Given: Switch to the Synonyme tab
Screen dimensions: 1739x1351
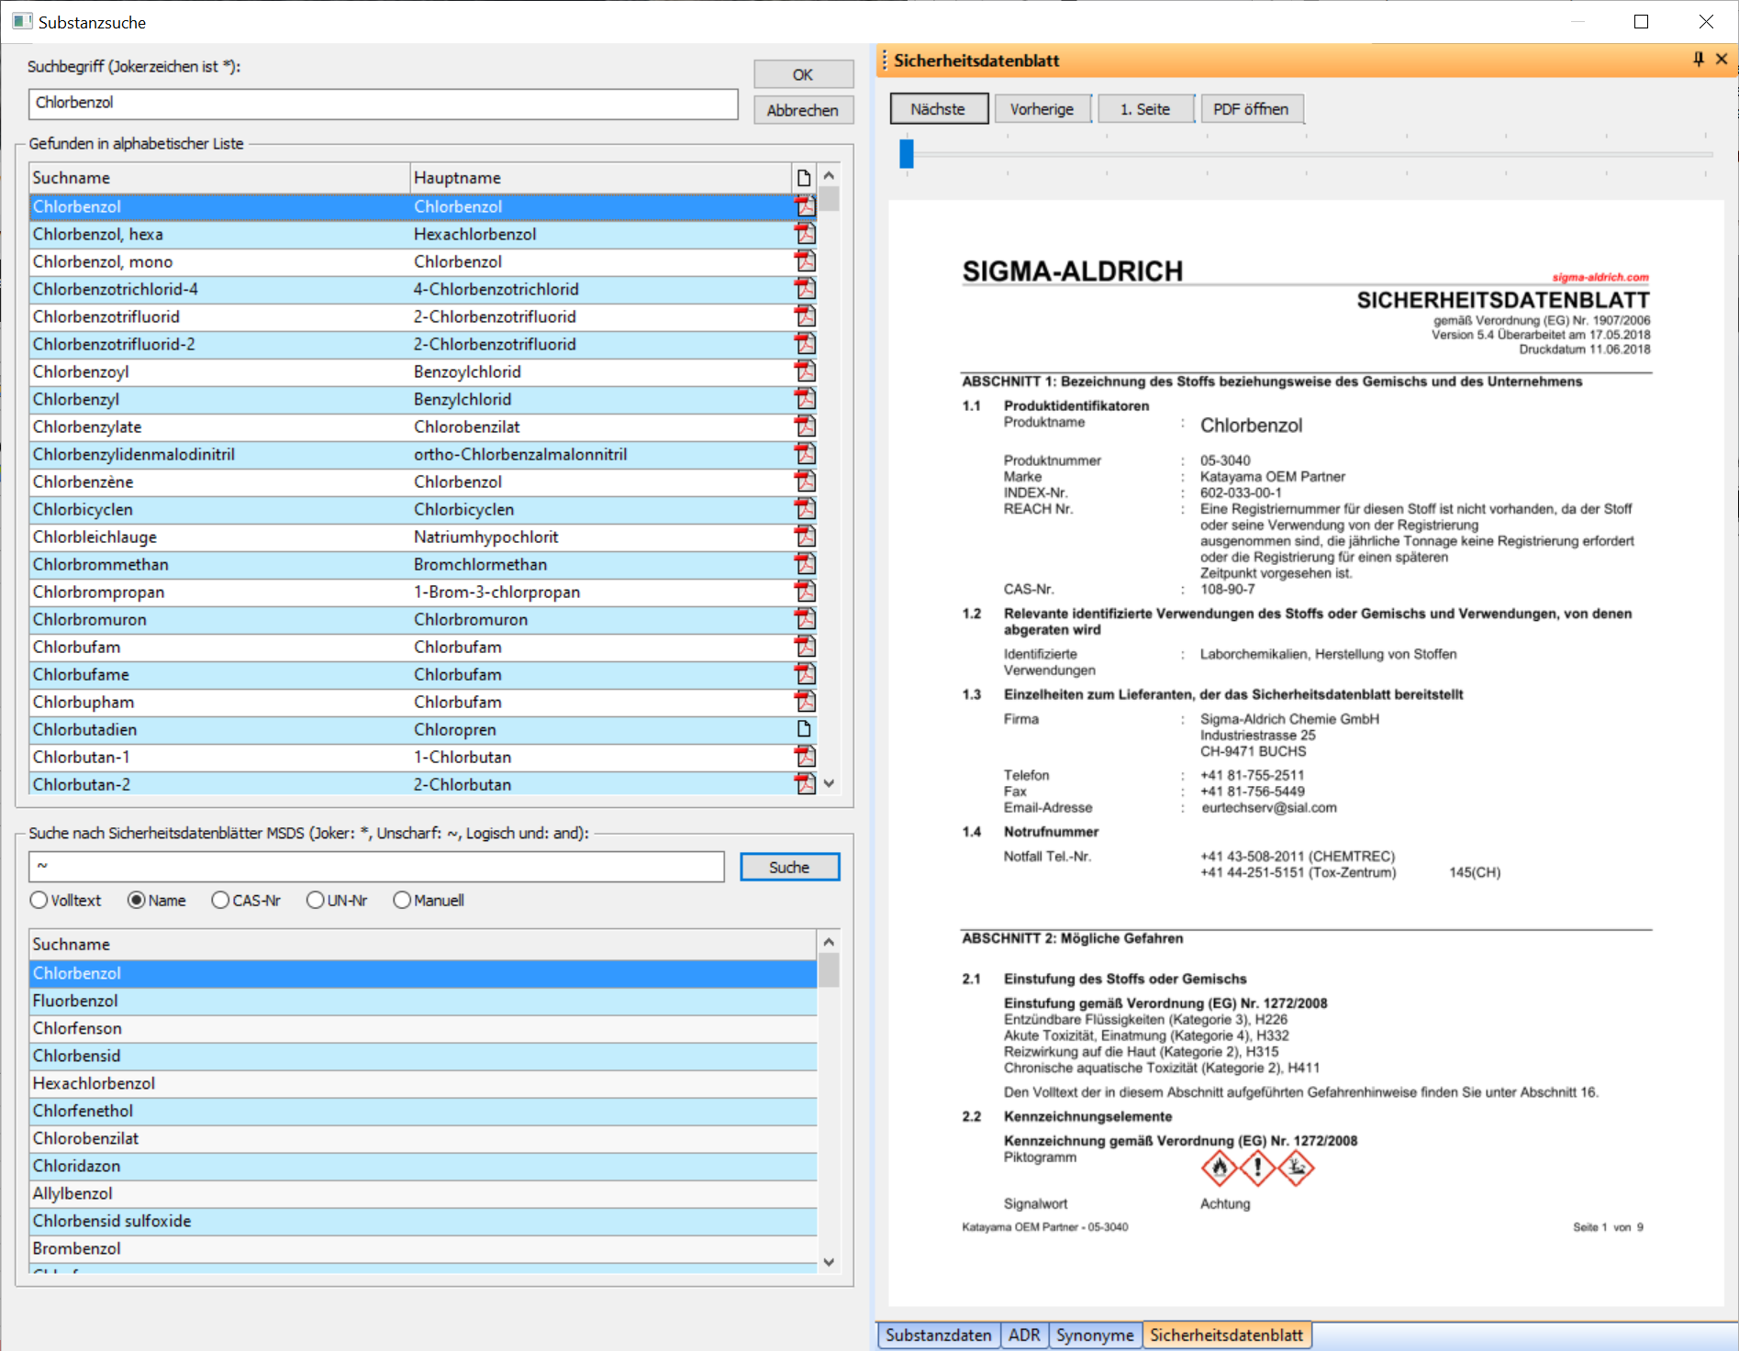Looking at the screenshot, I should (1095, 1335).
